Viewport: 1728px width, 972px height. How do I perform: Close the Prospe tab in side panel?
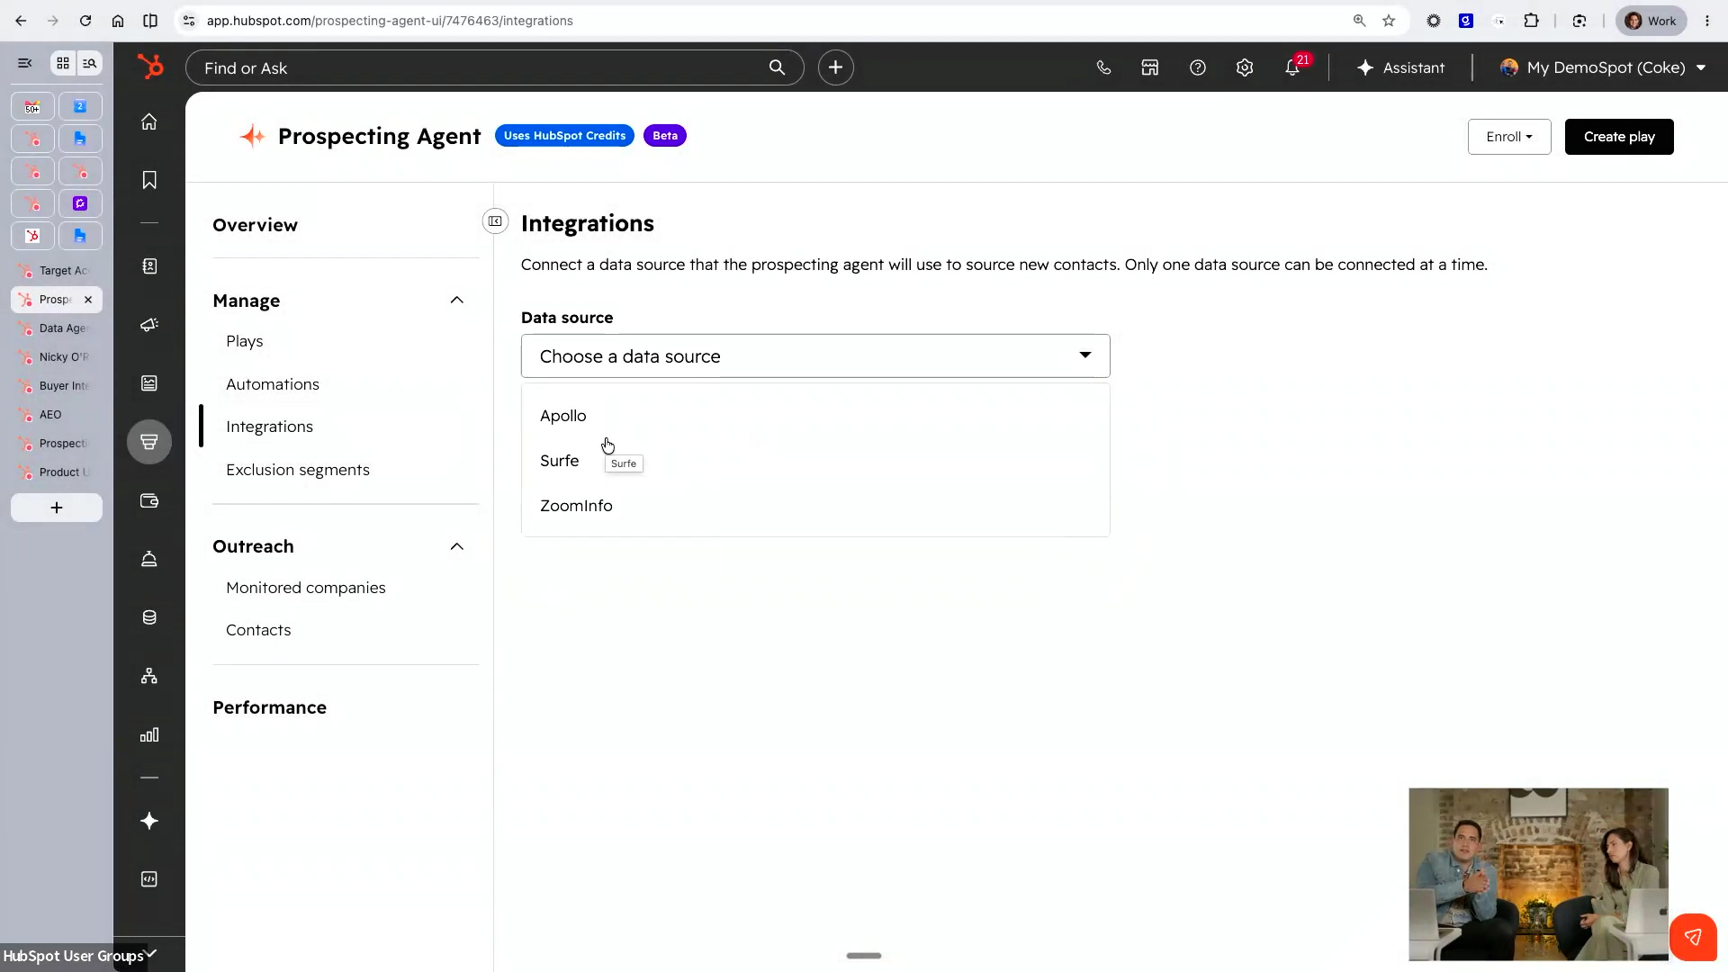click(88, 300)
